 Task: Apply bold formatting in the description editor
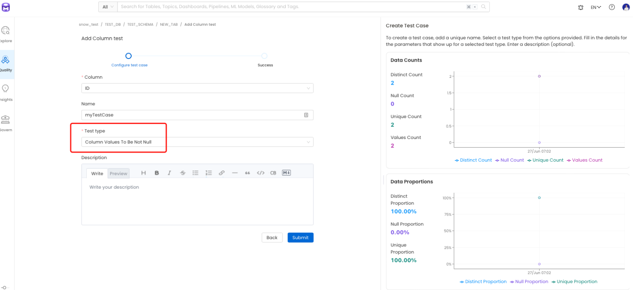pos(157,173)
